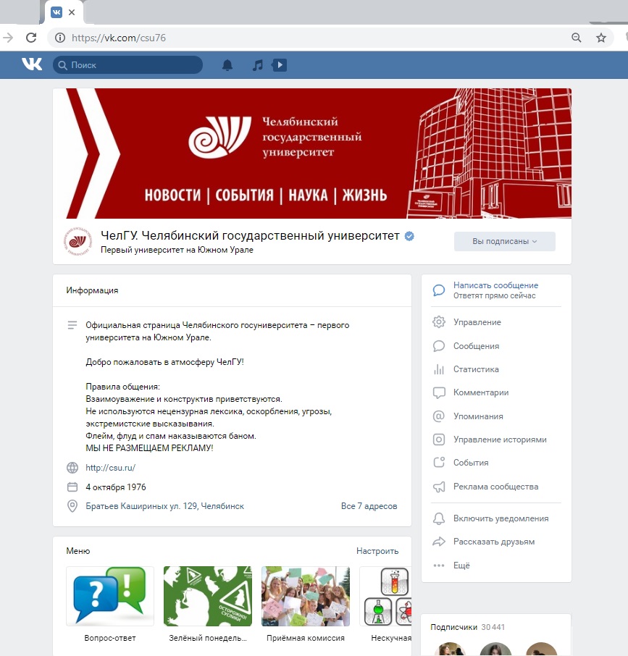Open the Нескучная menu tile with flasks
Viewport: 628px width, 656px height.
[x=386, y=604]
